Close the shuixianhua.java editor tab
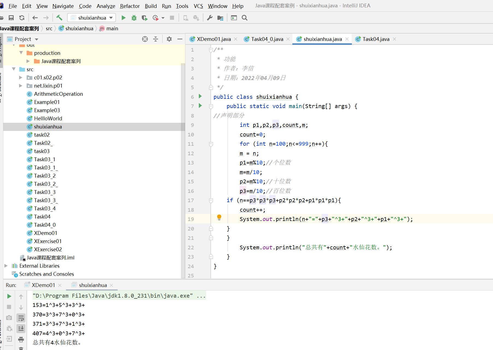 coord(347,39)
